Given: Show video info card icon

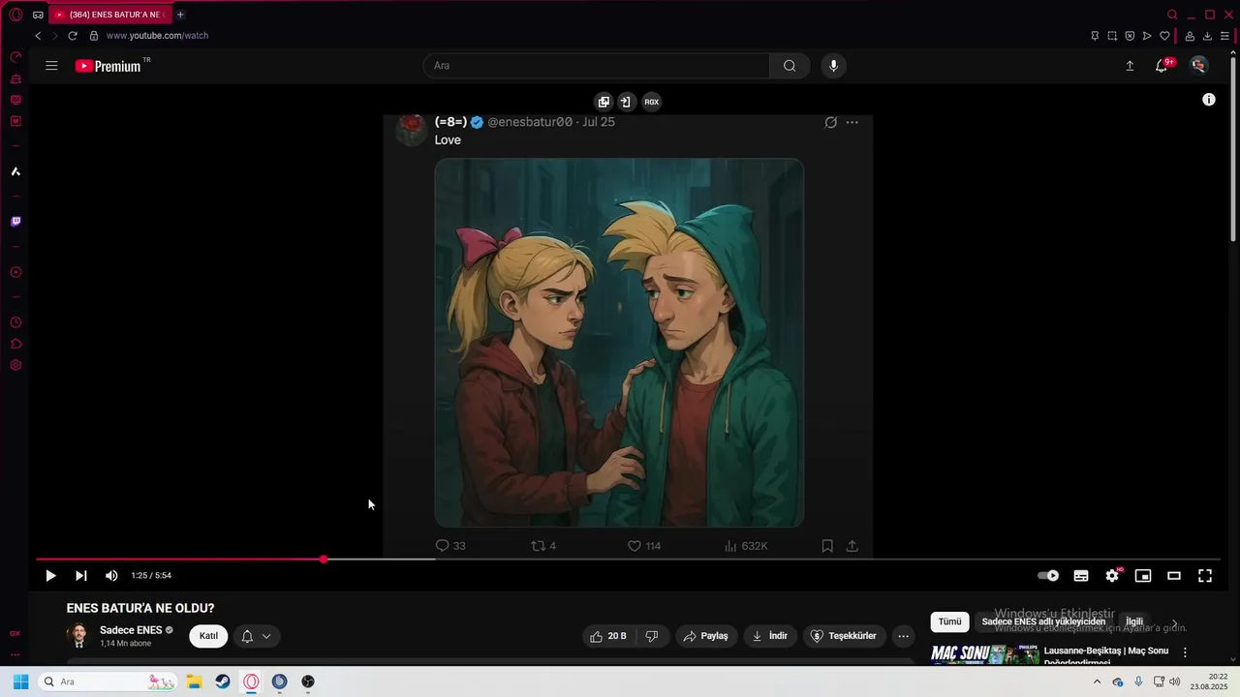Looking at the screenshot, I should click(x=1209, y=100).
